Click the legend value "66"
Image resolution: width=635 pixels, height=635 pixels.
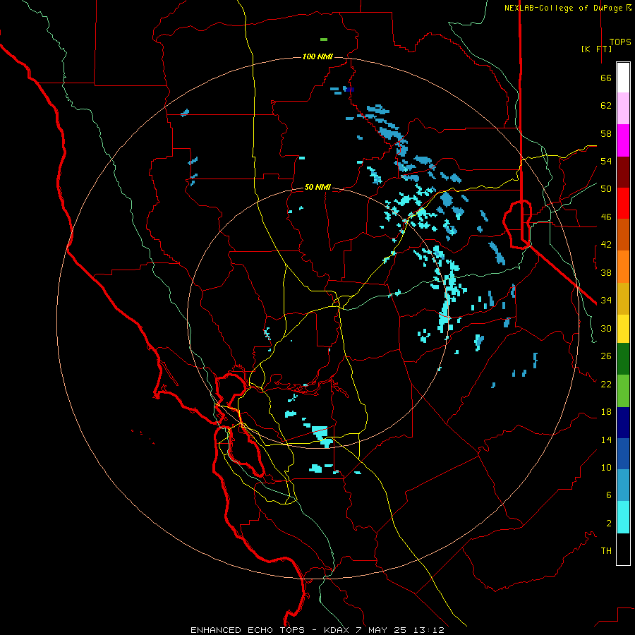pyautogui.click(x=606, y=78)
